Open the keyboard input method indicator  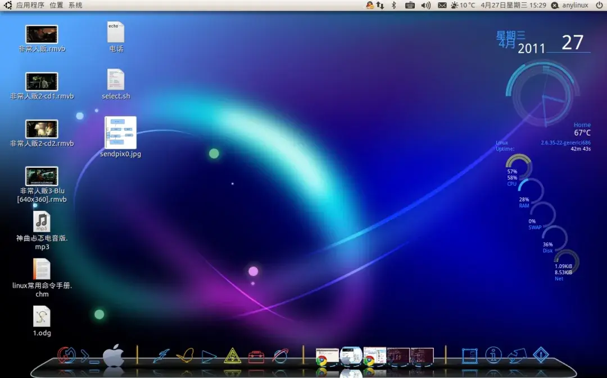pyautogui.click(x=410, y=5)
